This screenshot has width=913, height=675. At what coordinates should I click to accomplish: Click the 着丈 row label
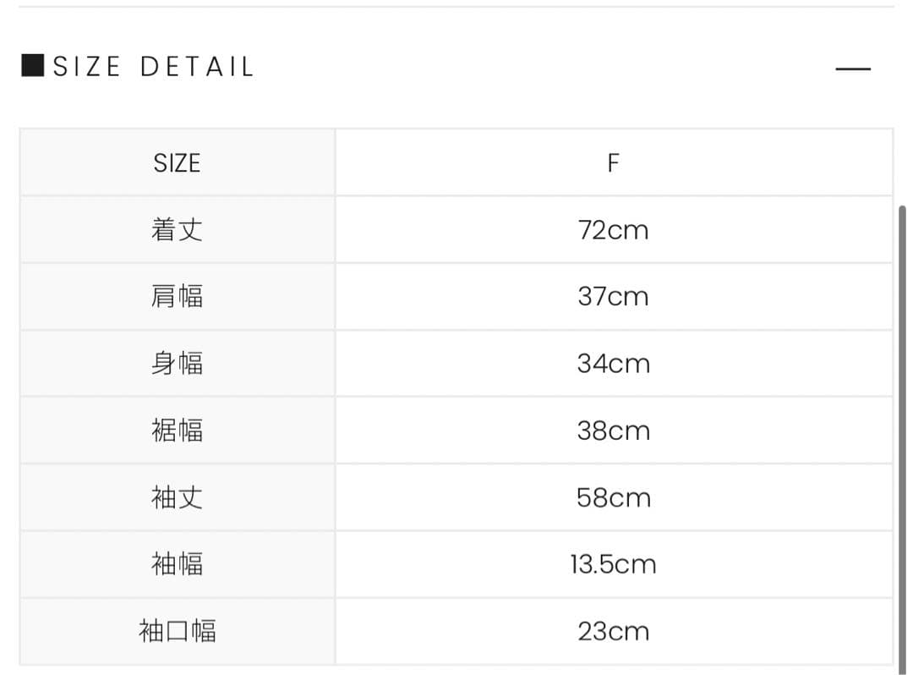(177, 230)
